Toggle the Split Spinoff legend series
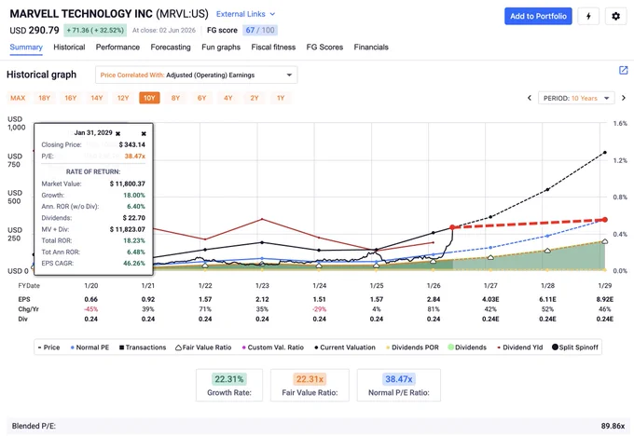This screenshot has height=436, width=634. click(x=575, y=347)
